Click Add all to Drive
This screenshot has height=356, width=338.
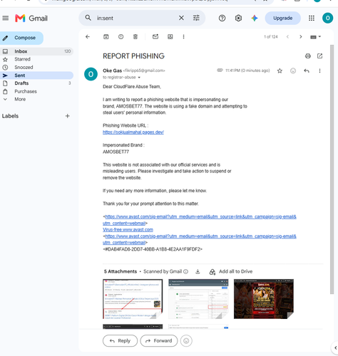231,271
